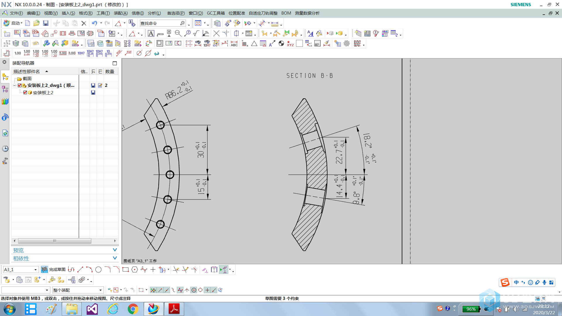Screen dimensions: 562x316
Task: Click the Delete X icon in top toolbar
Action: (84, 23)
